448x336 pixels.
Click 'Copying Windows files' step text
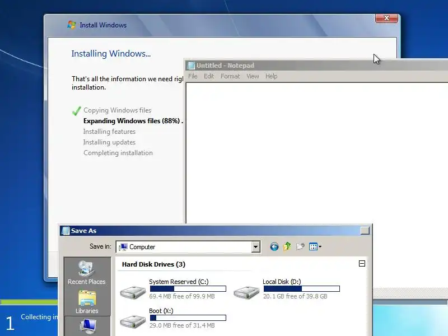118,110
